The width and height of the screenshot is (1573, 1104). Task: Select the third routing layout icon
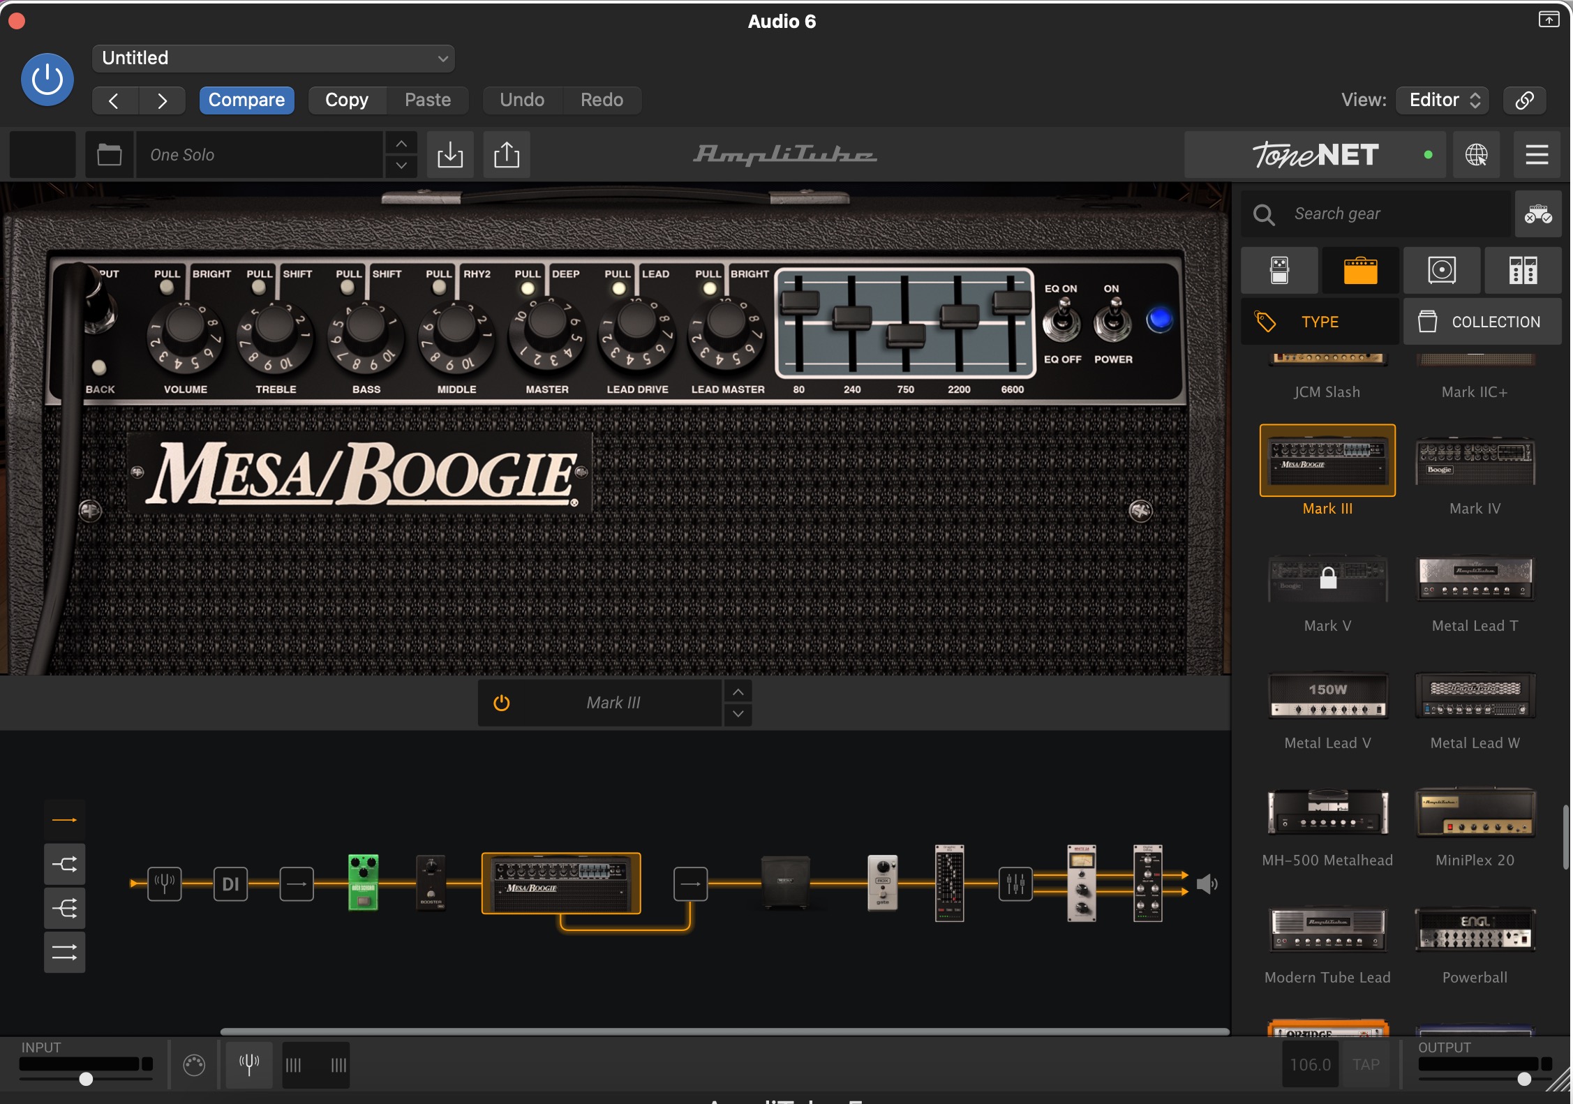[x=65, y=909]
